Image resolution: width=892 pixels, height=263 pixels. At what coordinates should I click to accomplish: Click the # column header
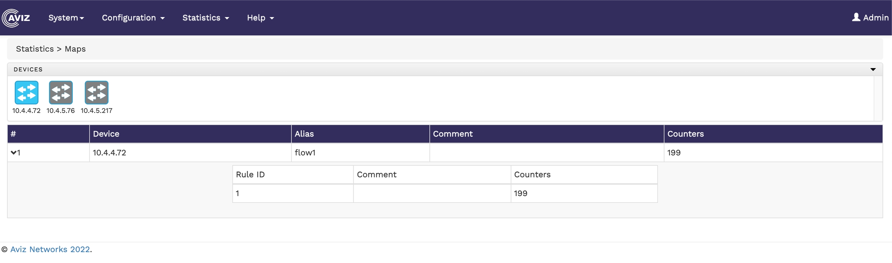click(14, 134)
